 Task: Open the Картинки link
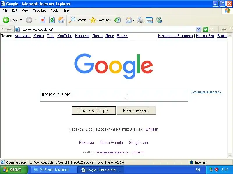tap(23, 36)
